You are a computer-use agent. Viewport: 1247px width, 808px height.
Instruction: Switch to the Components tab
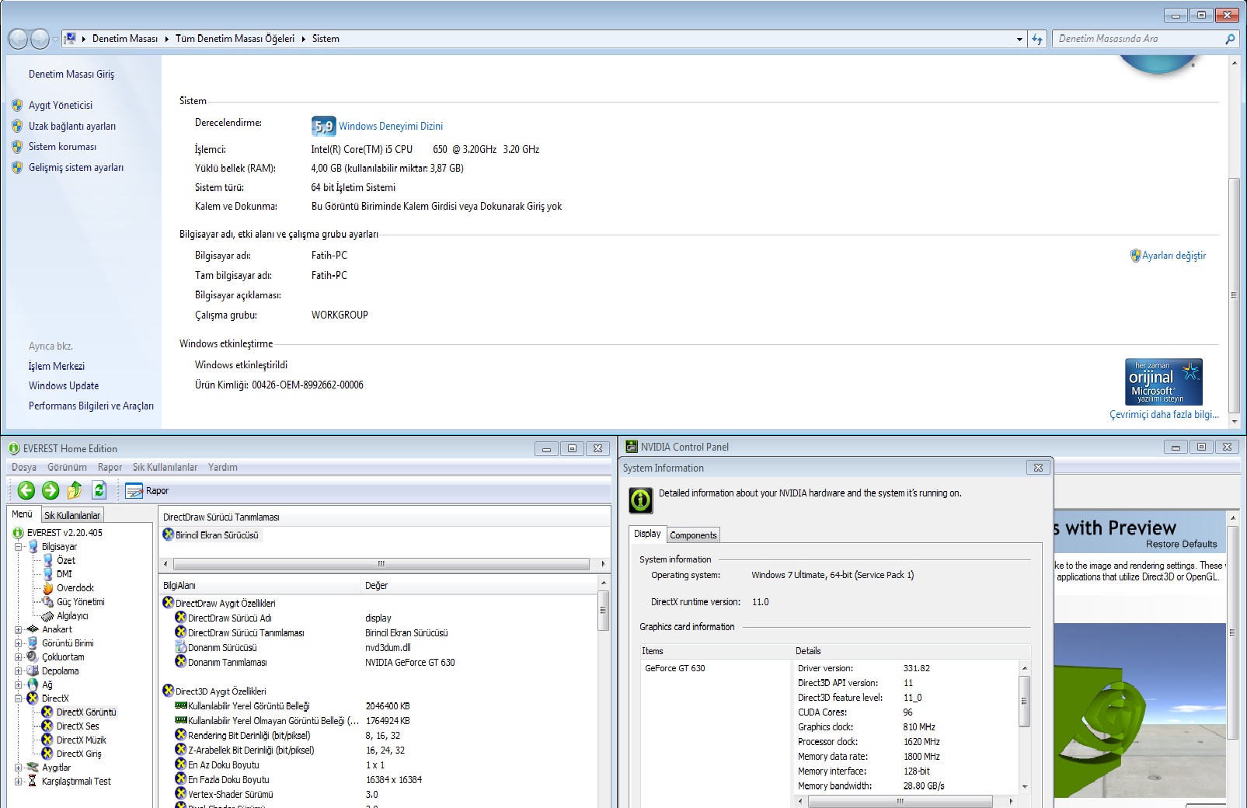(693, 535)
